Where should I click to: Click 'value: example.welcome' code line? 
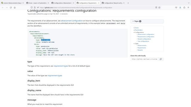(x=45, y=42)
